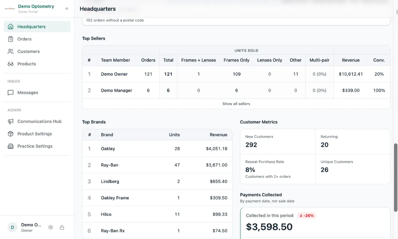Open Products from the sidebar

37,64
